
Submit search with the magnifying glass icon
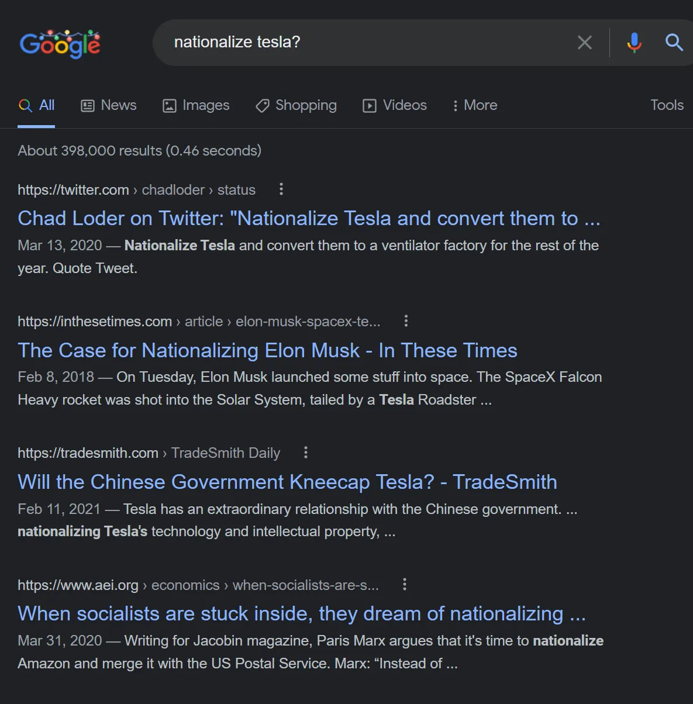click(x=674, y=42)
